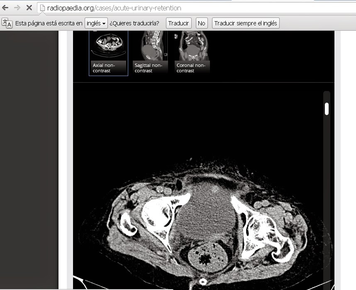The height and width of the screenshot is (290, 356).
Task: Click the page icon in the address bar
Action: 42,8
